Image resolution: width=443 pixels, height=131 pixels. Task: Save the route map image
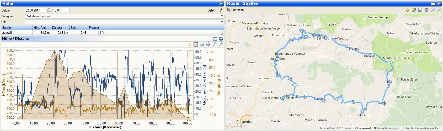tap(420, 10)
